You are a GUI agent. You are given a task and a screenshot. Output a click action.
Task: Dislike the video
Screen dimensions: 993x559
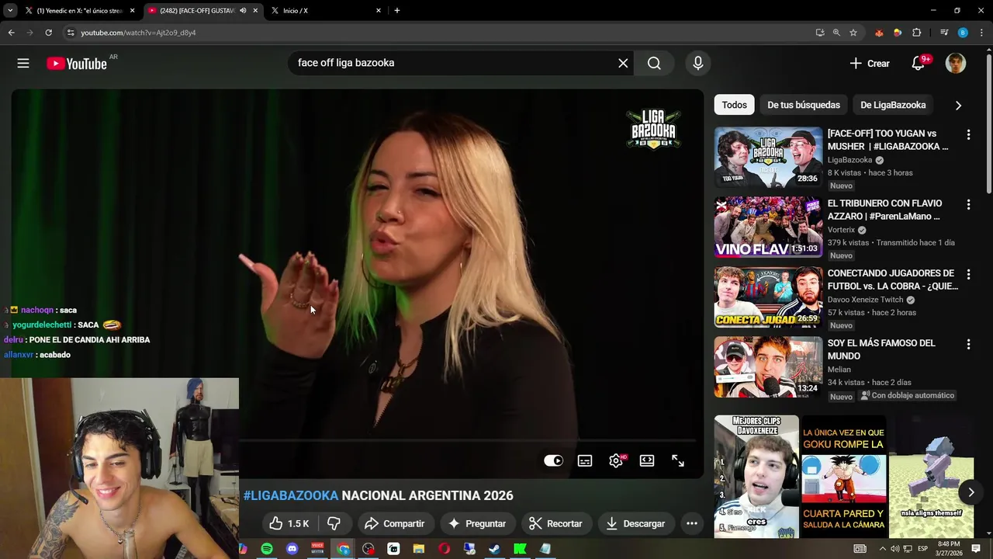pyautogui.click(x=334, y=523)
